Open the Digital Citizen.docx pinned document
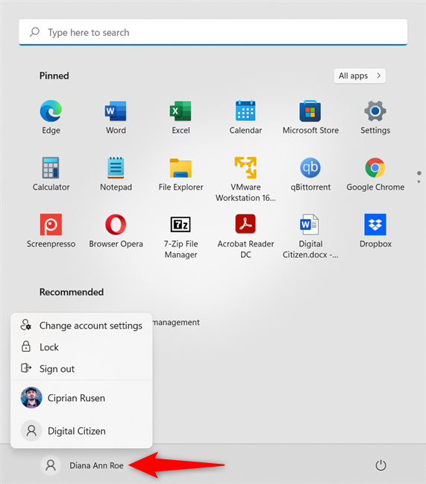 coord(310,236)
